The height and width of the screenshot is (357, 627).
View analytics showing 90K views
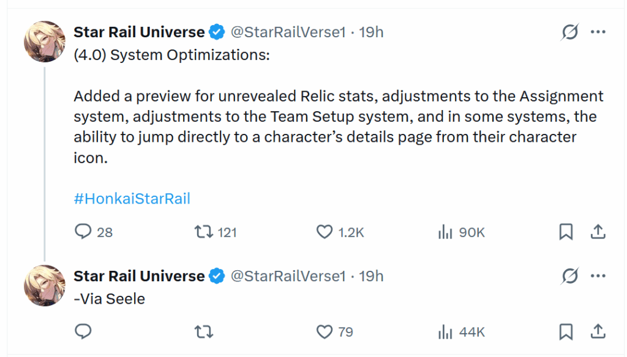click(x=446, y=232)
